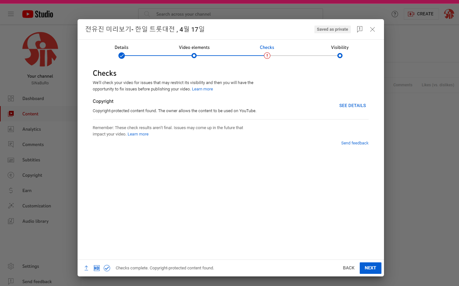Go to the Details step
The height and width of the screenshot is (286, 459).
[x=122, y=56]
